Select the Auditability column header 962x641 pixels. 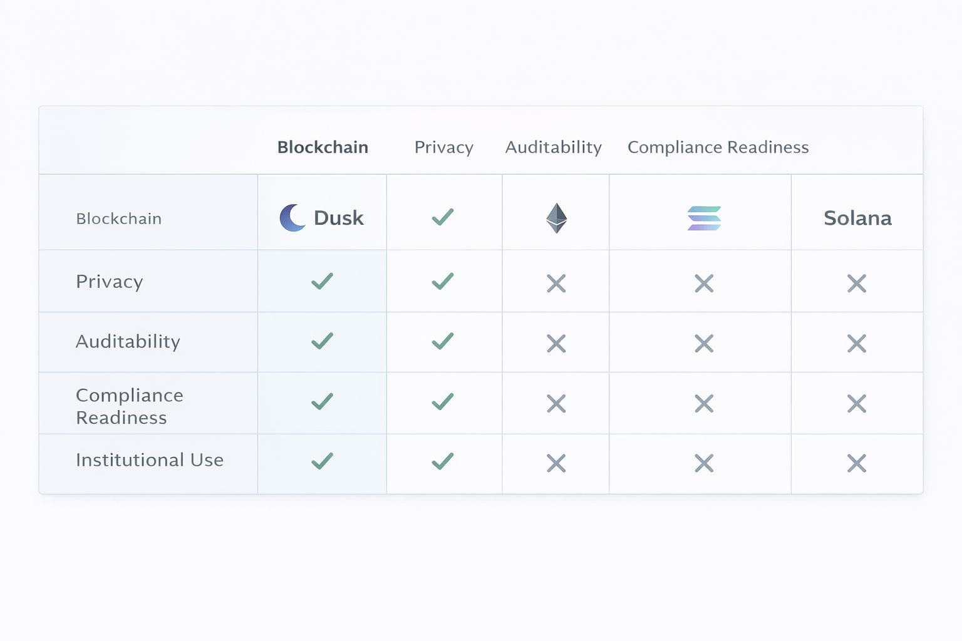553,147
